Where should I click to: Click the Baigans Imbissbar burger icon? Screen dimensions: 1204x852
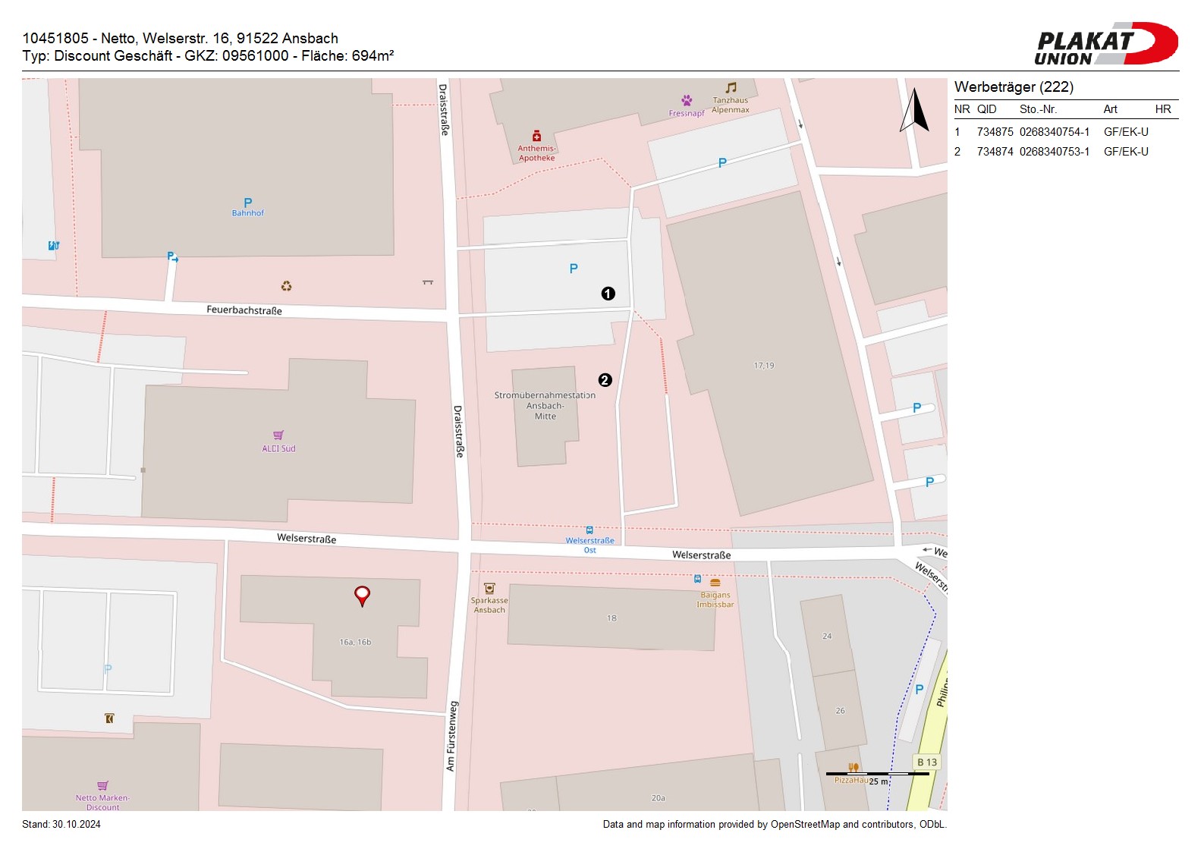pos(715,583)
